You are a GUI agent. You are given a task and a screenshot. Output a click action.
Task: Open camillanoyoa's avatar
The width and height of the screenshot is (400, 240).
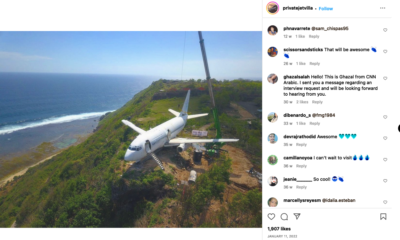273,160
